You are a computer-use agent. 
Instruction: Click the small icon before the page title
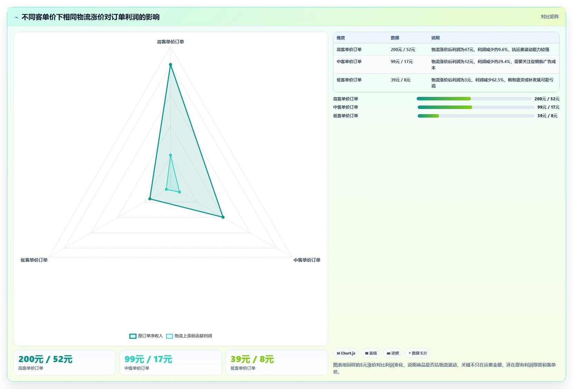pyautogui.click(x=16, y=17)
